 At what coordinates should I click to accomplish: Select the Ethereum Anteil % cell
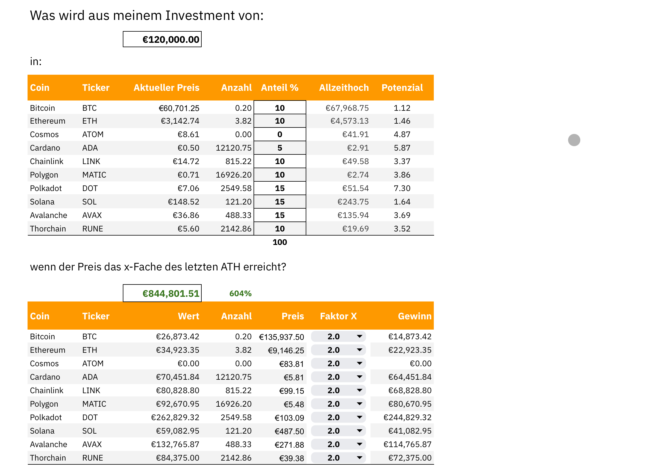point(280,121)
